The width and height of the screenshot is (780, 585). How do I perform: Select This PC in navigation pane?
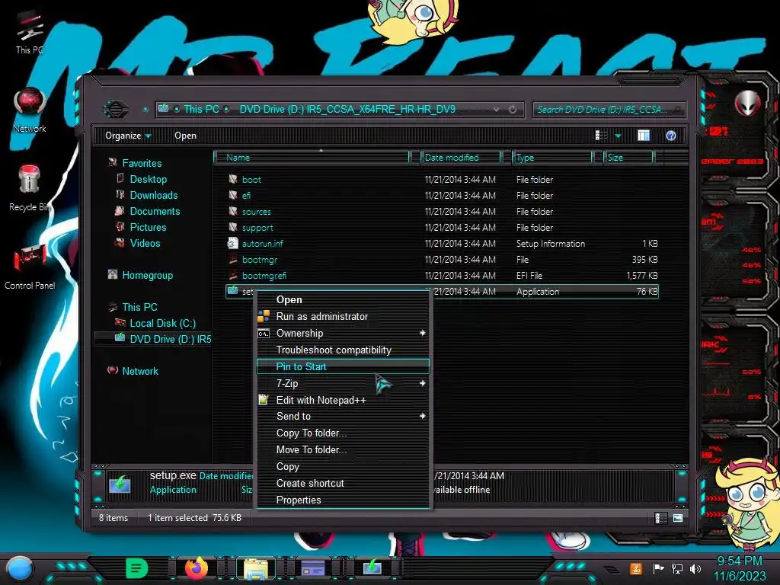click(x=139, y=307)
